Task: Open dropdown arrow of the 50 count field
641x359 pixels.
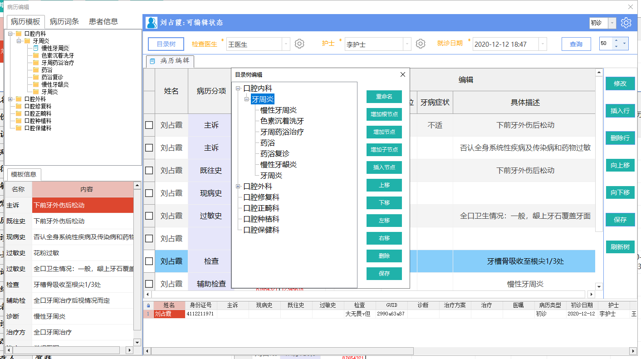Action: click(624, 44)
